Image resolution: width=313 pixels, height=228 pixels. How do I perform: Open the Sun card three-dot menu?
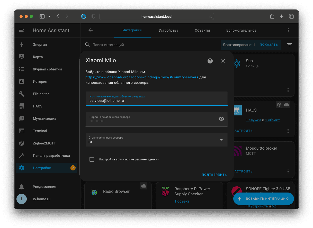pyautogui.click(x=288, y=90)
